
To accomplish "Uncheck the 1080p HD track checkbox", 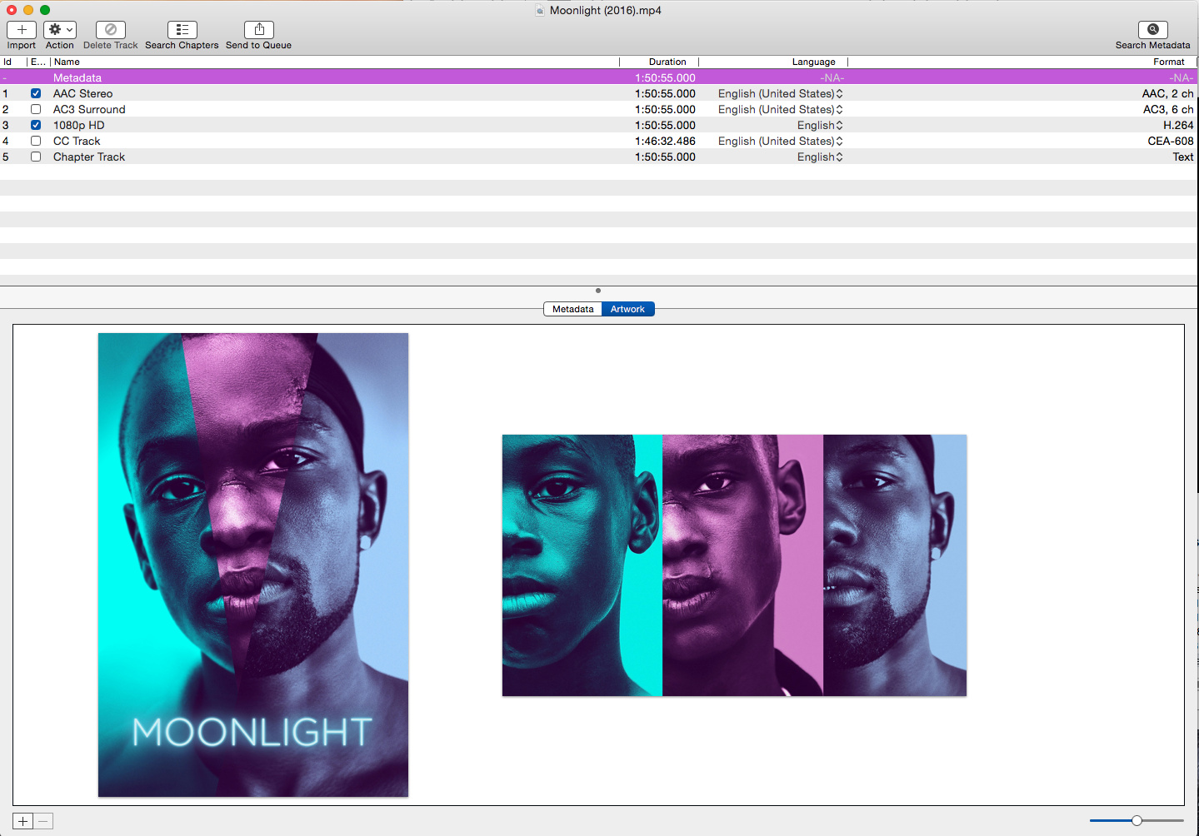I will point(36,125).
